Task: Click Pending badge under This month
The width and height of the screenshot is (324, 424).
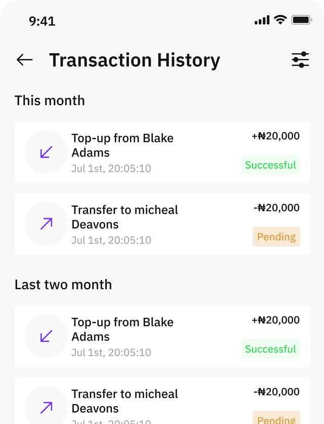Action: click(x=276, y=237)
